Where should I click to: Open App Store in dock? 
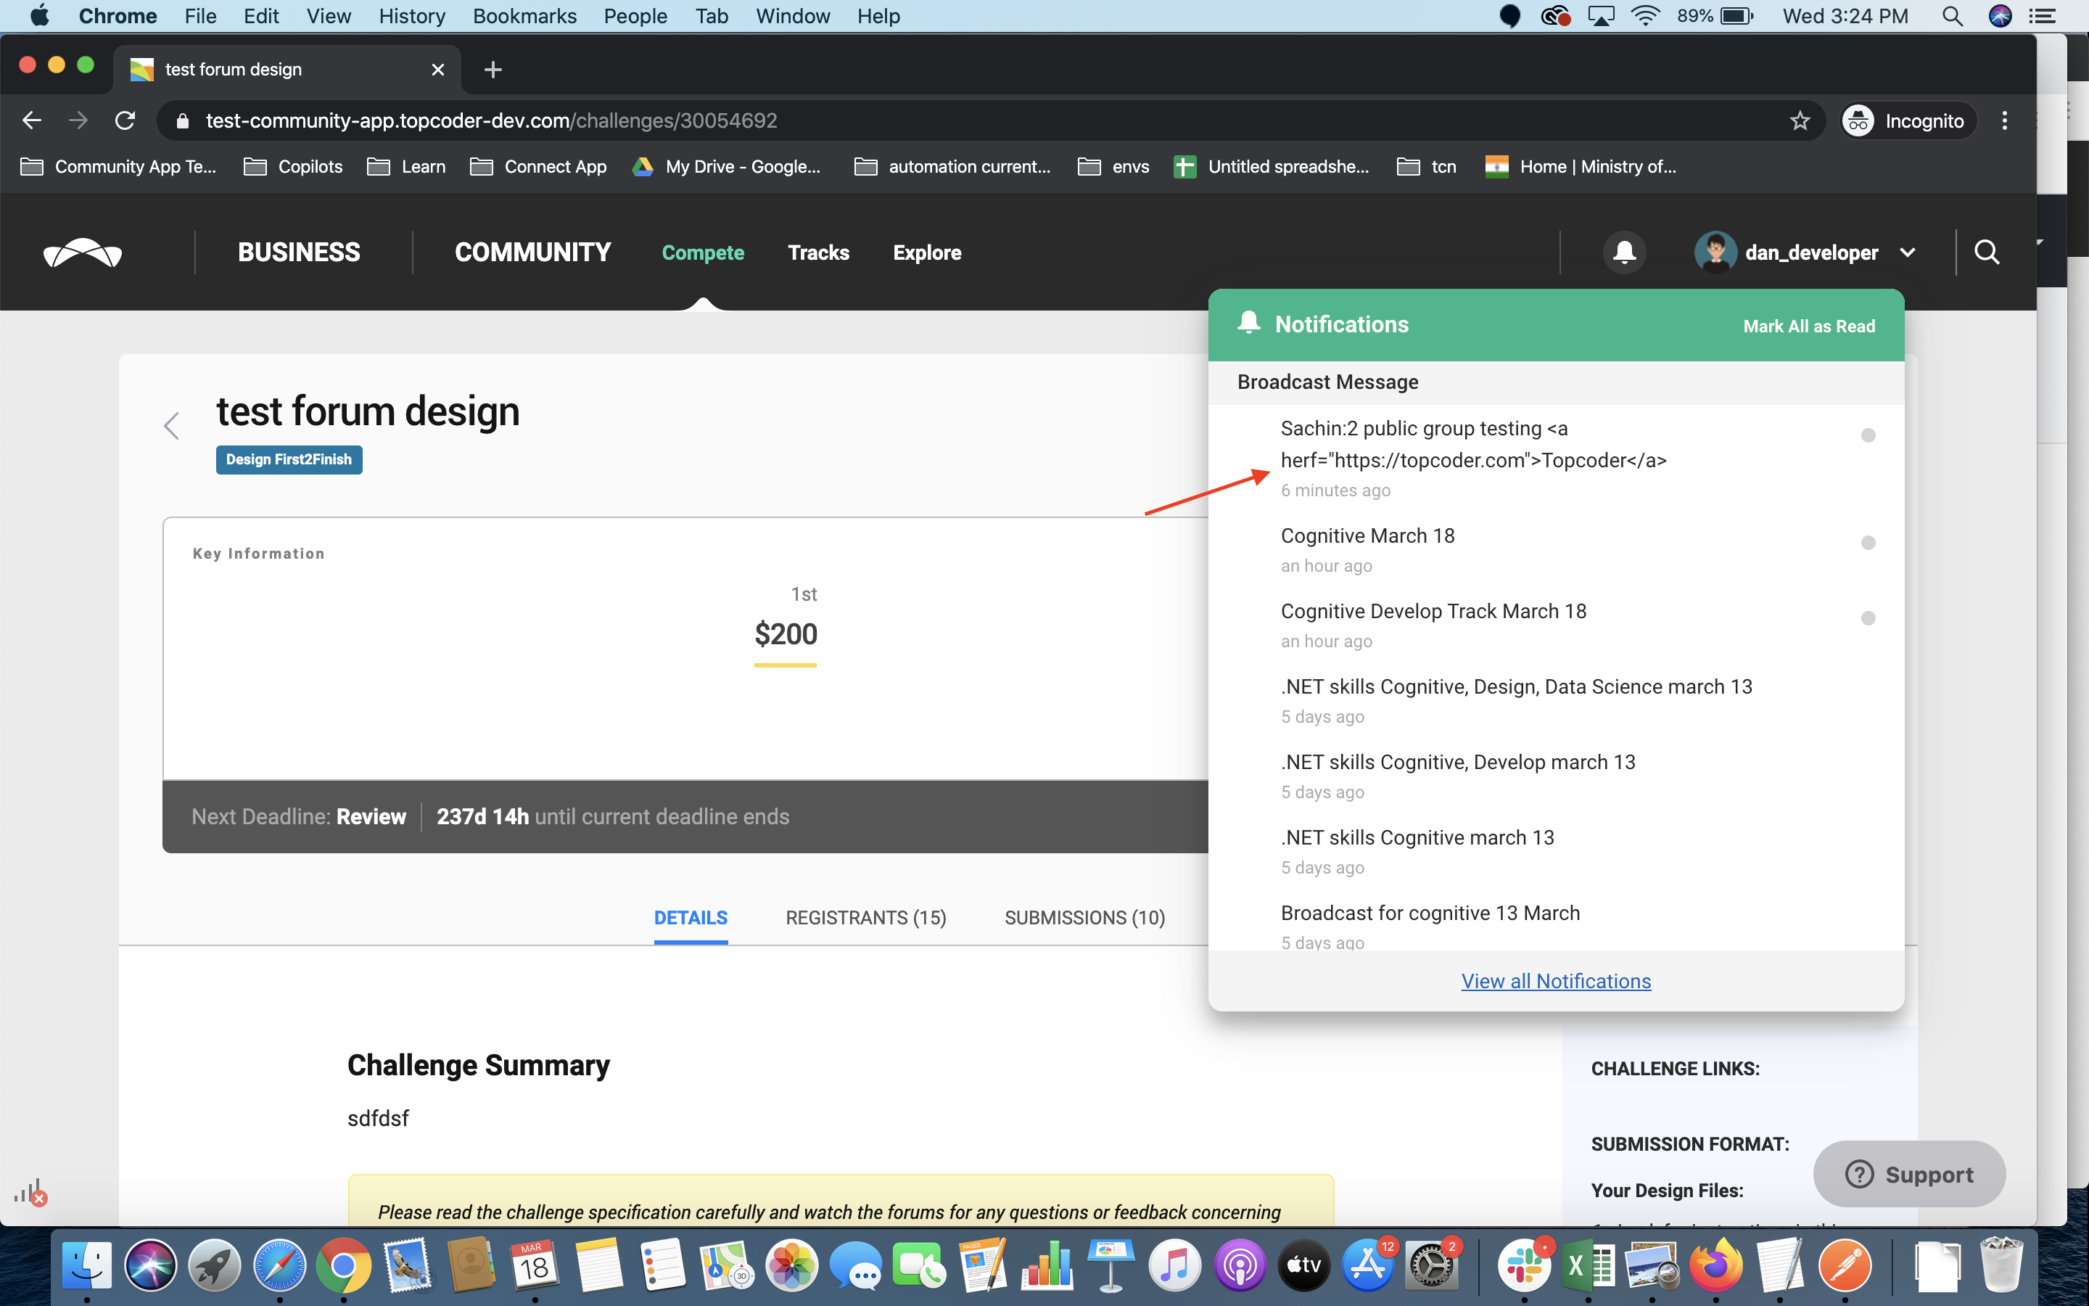[1367, 1265]
